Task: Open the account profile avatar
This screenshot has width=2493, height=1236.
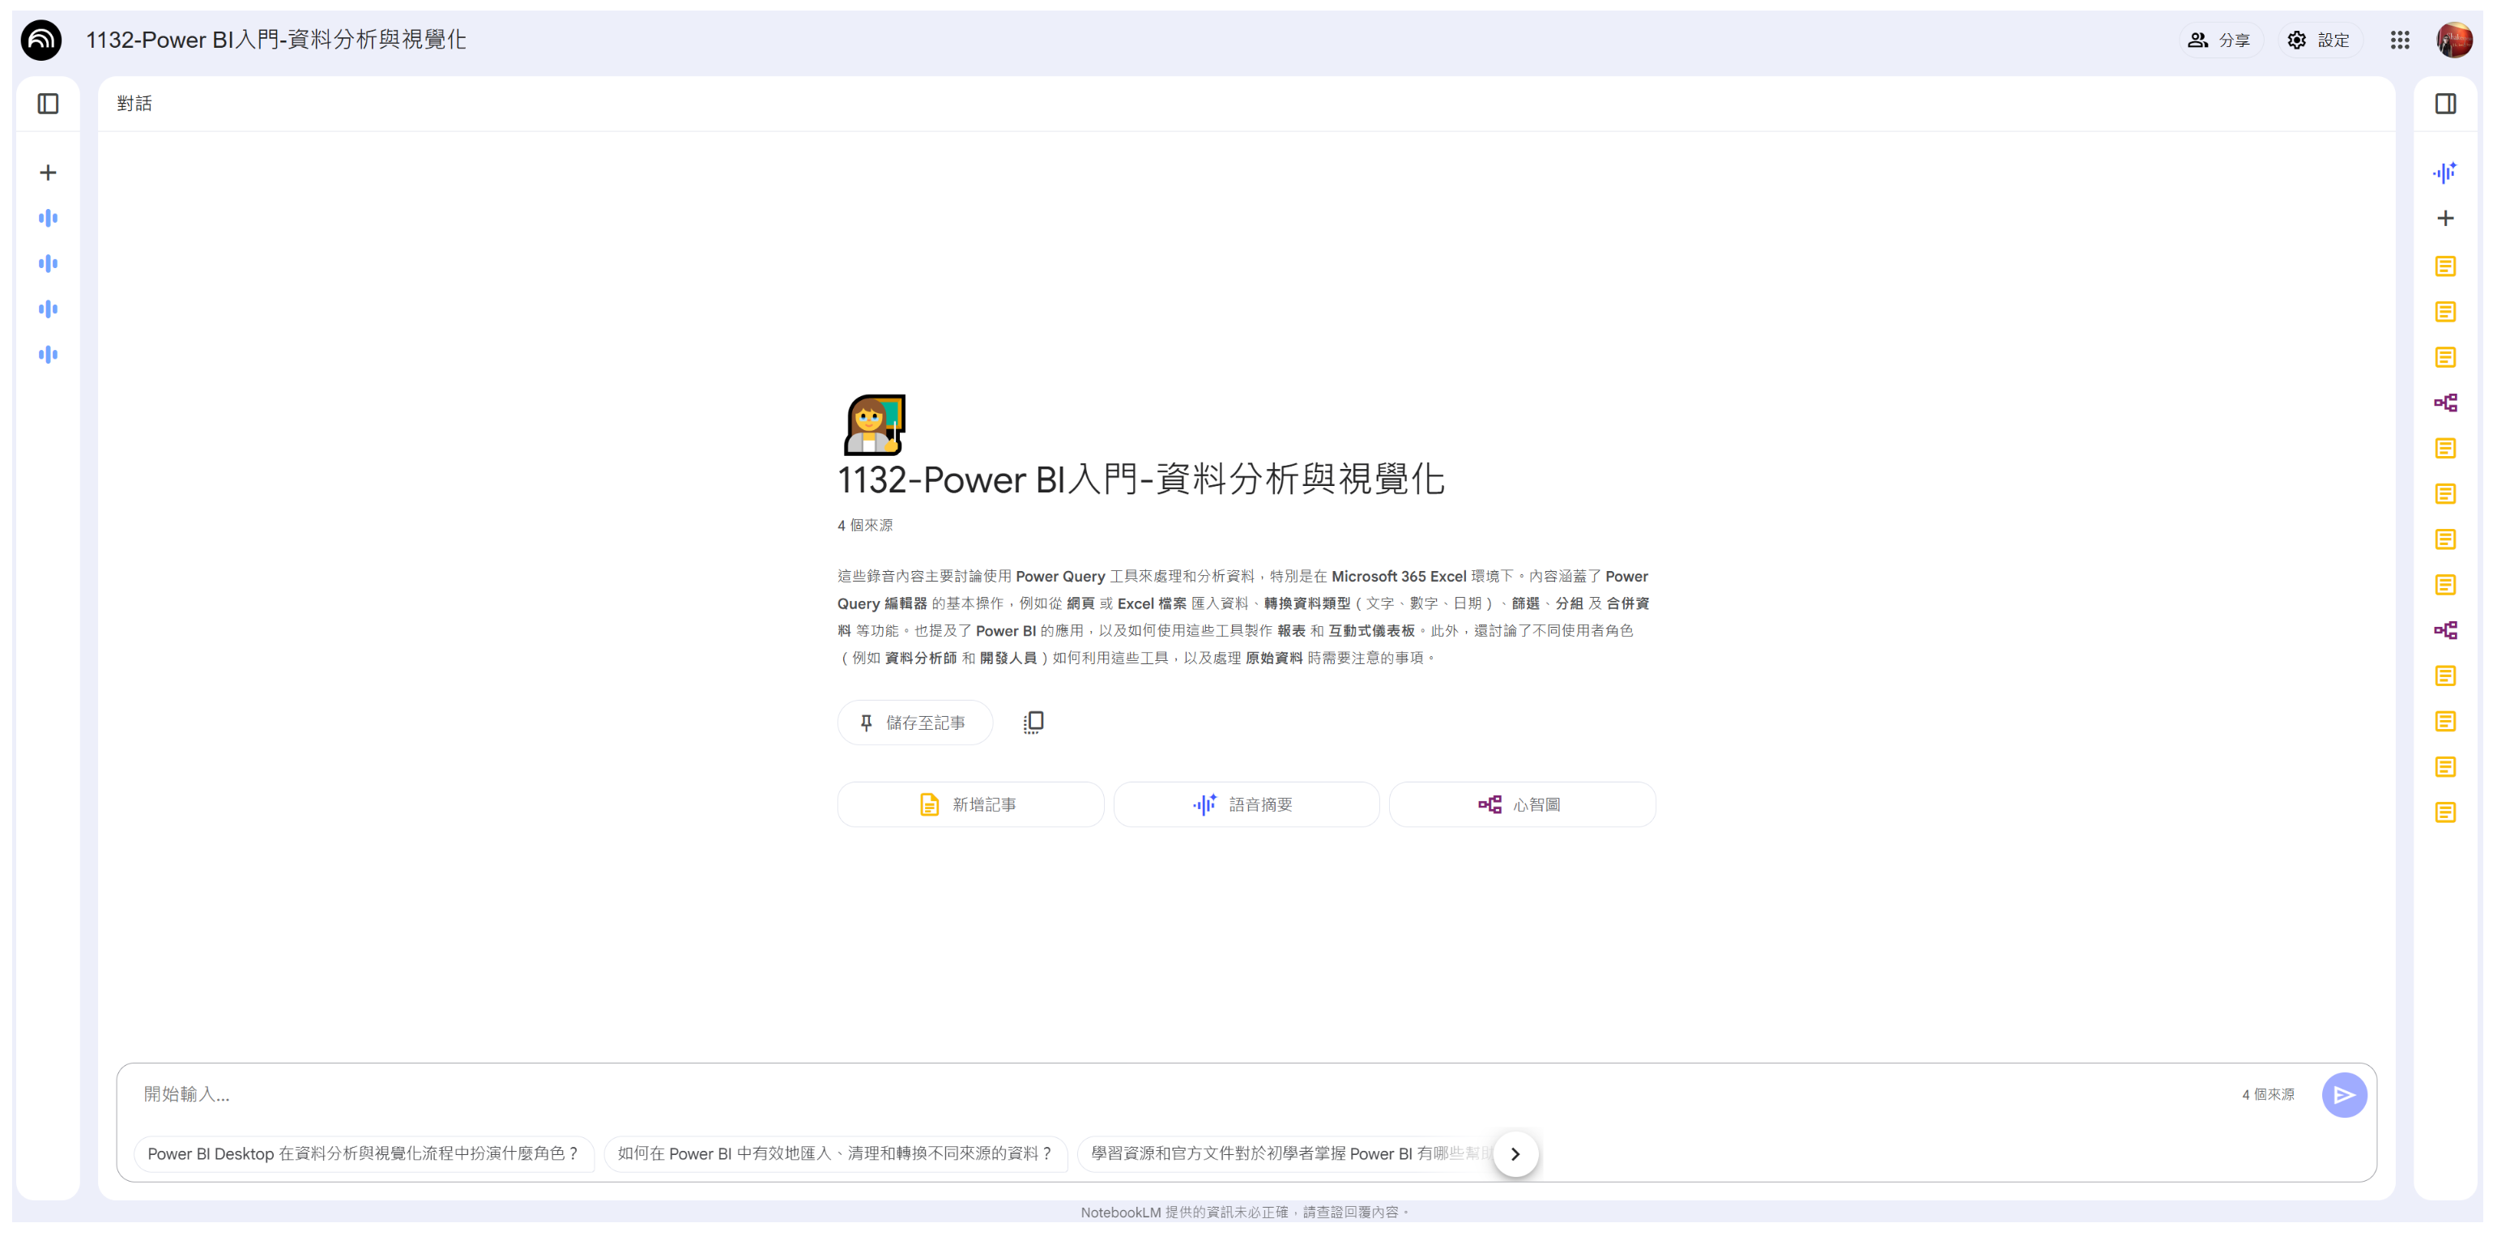Action: point(2454,40)
